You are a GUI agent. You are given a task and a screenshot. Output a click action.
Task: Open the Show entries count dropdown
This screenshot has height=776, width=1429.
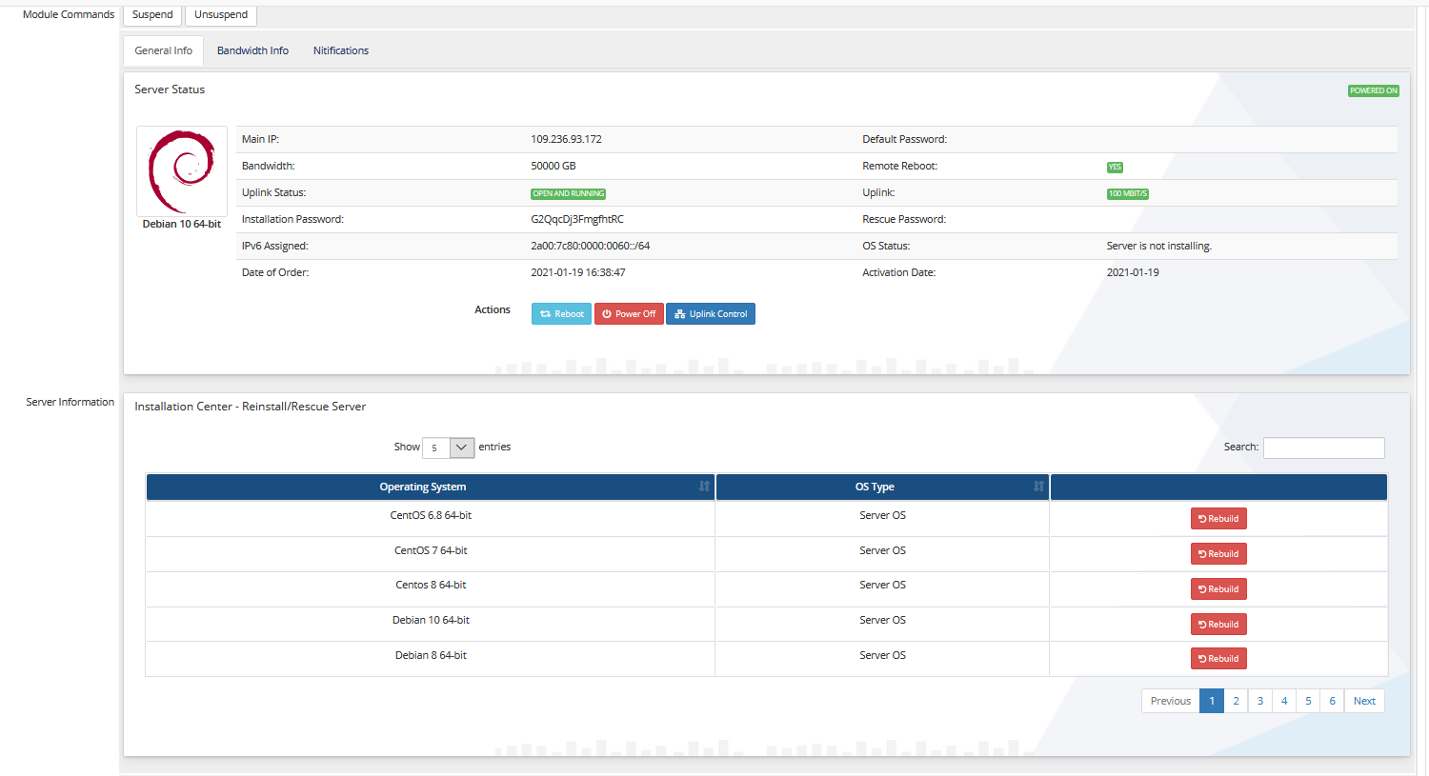click(449, 448)
